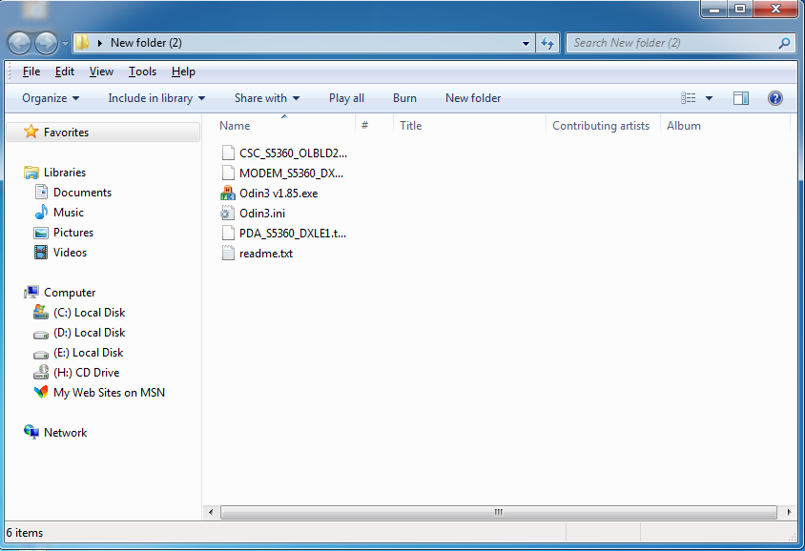Expand the Include in library dropdown
Viewport: 805px width, 551px height.
coord(157,98)
